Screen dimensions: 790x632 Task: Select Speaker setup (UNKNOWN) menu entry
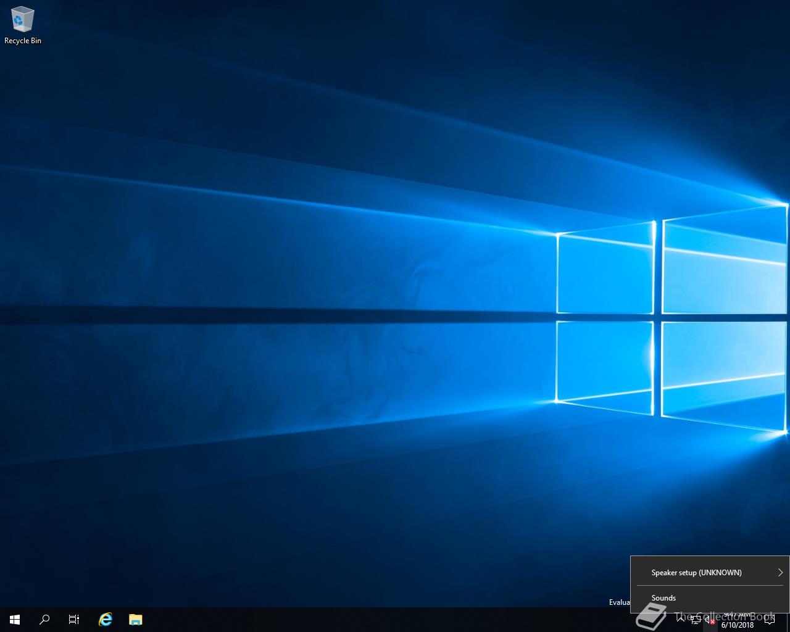pos(710,572)
